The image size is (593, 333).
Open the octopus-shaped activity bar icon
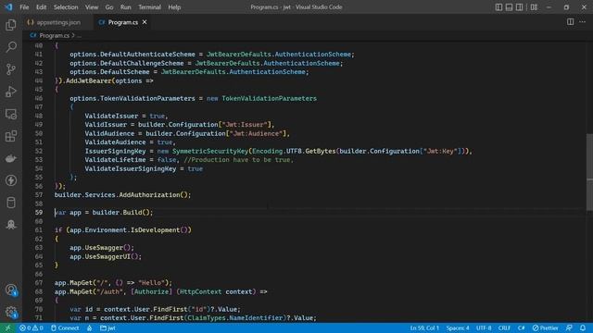[x=11, y=225]
